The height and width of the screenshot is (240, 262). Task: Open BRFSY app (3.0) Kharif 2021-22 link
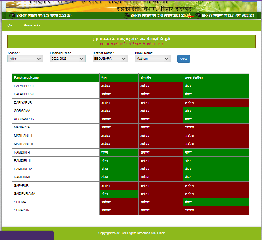(158, 16)
